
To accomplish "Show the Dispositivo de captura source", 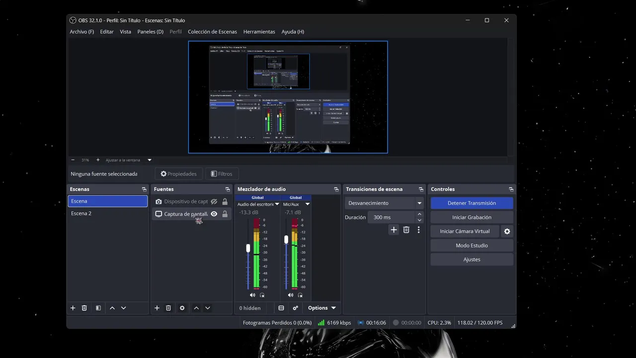I will click(x=214, y=201).
